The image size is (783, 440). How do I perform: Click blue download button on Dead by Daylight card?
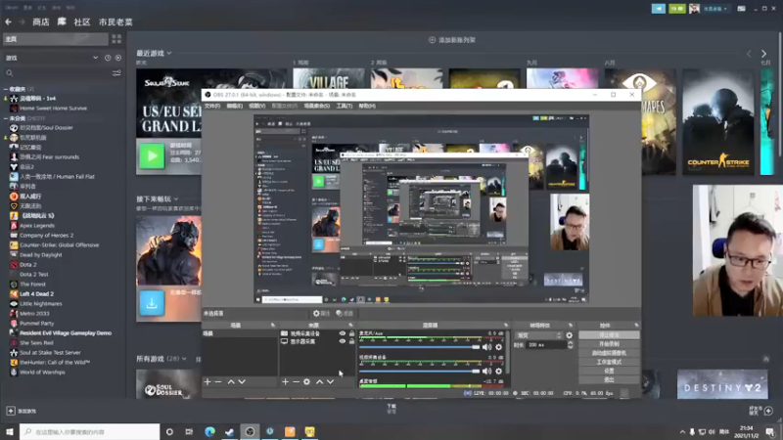coord(152,303)
